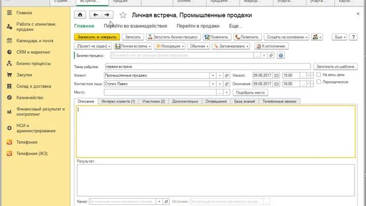Go to Перейти во взаимодействия link
This screenshot has width=366, height=206.
pos(136,26)
